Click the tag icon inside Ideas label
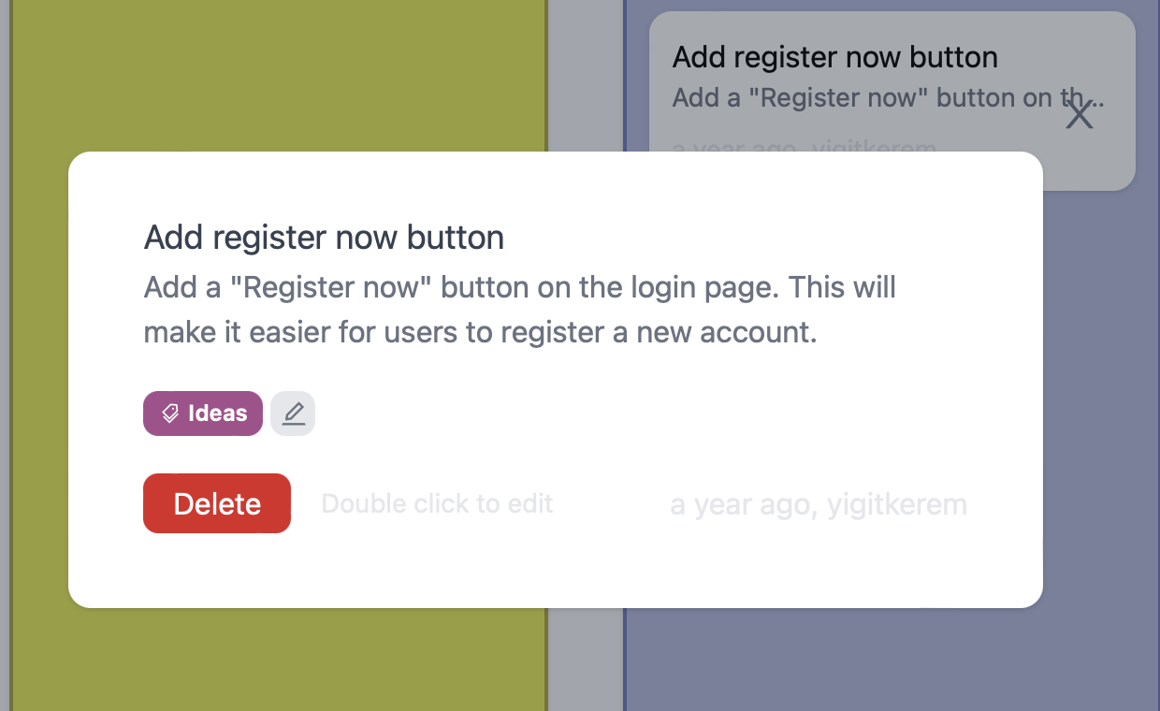The height and width of the screenshot is (711, 1160). pyautogui.click(x=170, y=414)
